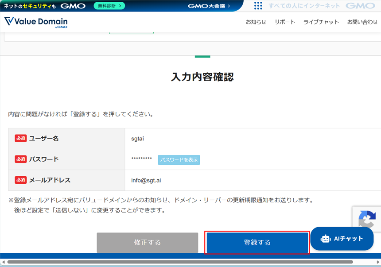
Task: Open the GMO大会議 link
Action: point(209,6)
